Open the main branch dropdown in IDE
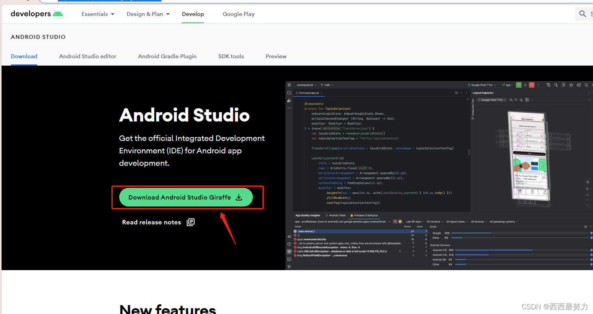 coord(327,85)
